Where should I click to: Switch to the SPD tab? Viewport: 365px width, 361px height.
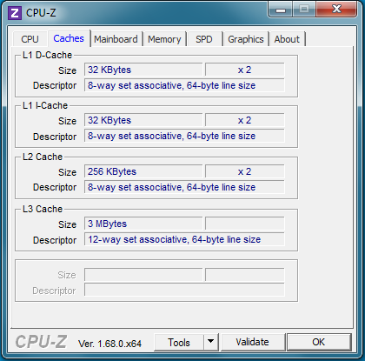[204, 39]
